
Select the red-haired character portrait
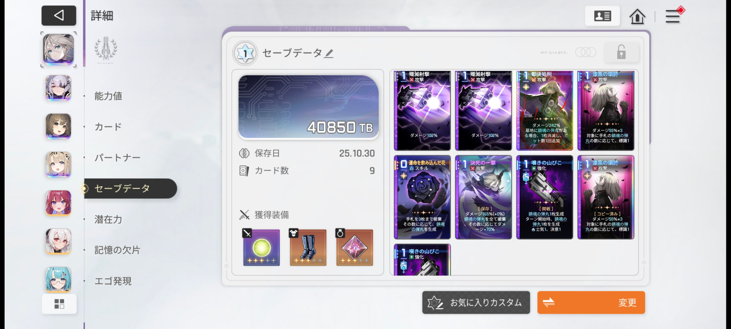tap(59, 203)
